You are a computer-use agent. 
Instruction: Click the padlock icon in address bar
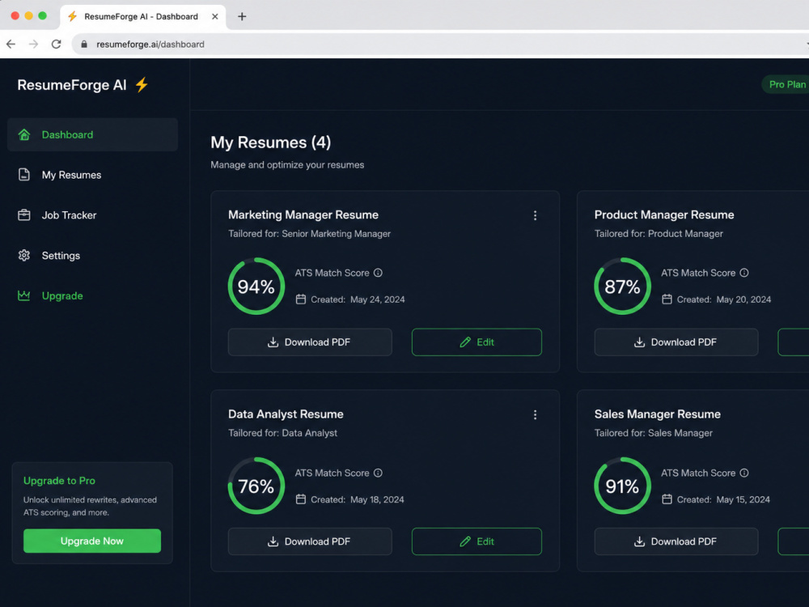(84, 45)
